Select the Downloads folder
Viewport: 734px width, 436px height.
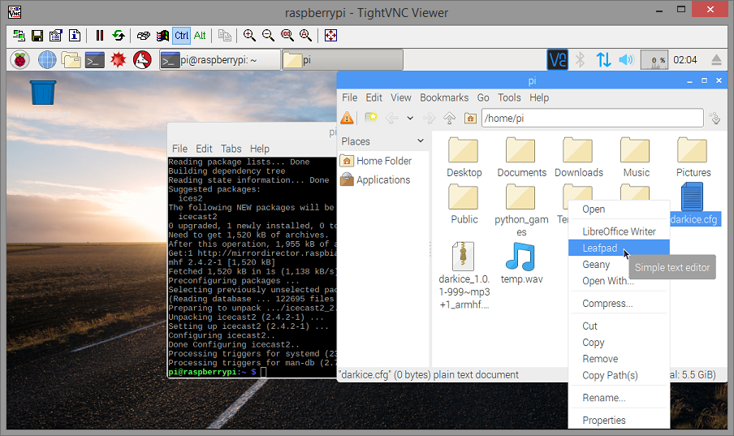point(579,158)
